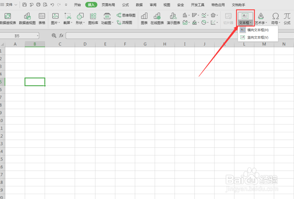
Task: Open the 文件 menu
Action: (x=9, y=5)
